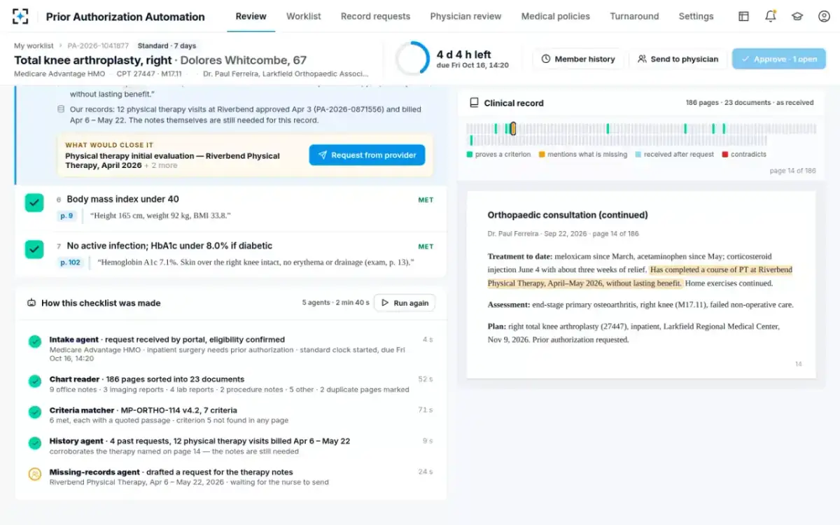Click Send to physician
The width and height of the screenshot is (840, 525).
click(678, 59)
